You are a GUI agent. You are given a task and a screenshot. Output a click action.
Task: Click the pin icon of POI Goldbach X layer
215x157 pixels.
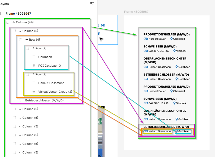click(x=34, y=66)
